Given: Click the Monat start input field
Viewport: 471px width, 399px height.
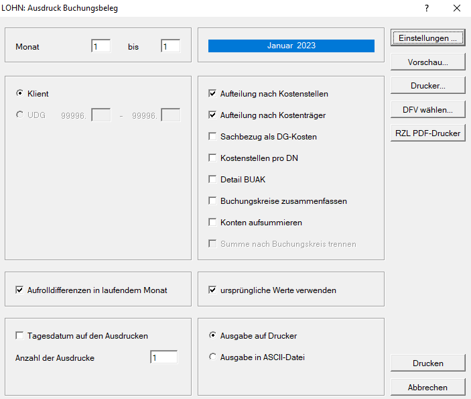Looking at the screenshot, I should [x=101, y=47].
